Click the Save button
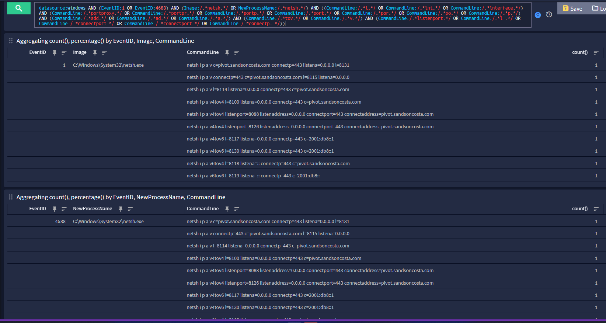606x323 pixels. (572, 8)
